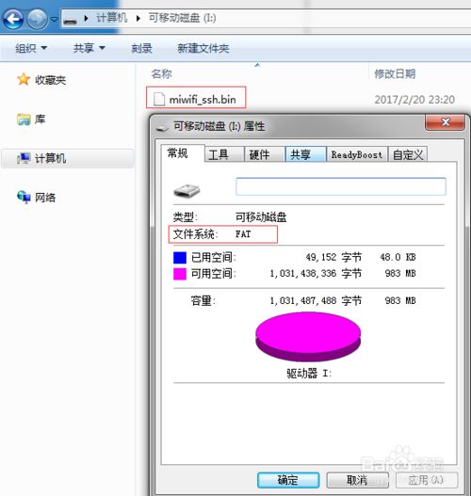
Task: Click the 48.0 KB used space value
Action: coord(398,257)
